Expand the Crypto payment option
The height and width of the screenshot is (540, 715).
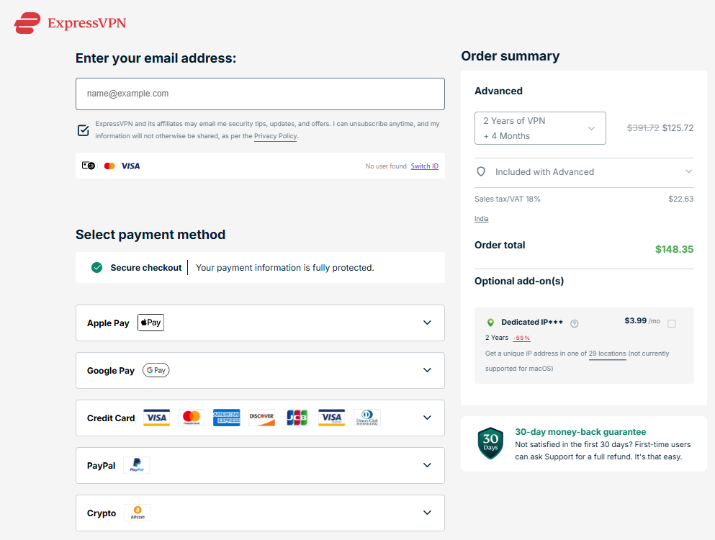tap(426, 513)
